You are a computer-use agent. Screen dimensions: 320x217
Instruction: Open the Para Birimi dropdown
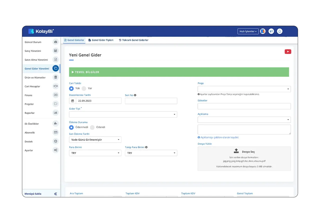click(95, 153)
